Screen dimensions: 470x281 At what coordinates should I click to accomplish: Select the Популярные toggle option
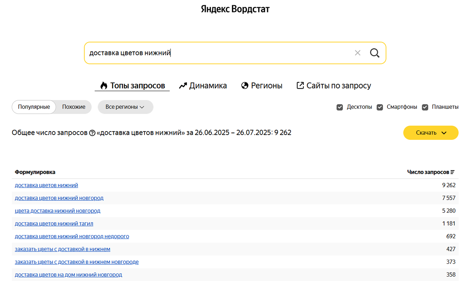[34, 107]
